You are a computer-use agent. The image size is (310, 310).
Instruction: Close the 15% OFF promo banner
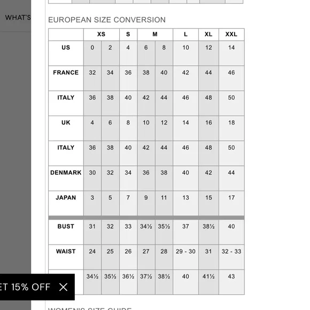click(63, 287)
